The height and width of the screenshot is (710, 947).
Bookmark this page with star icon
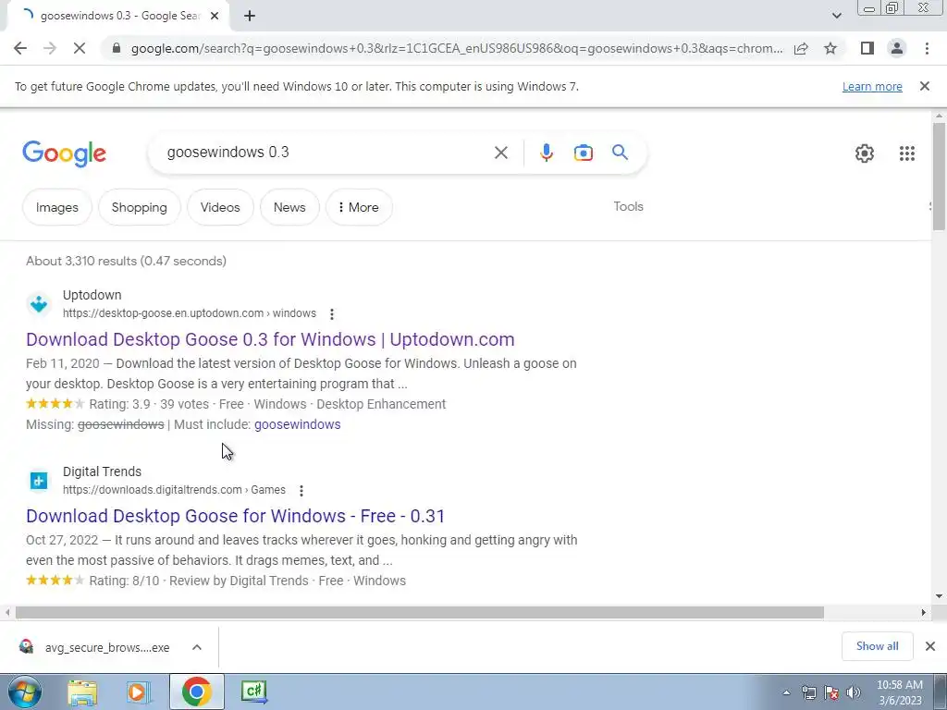(x=830, y=48)
